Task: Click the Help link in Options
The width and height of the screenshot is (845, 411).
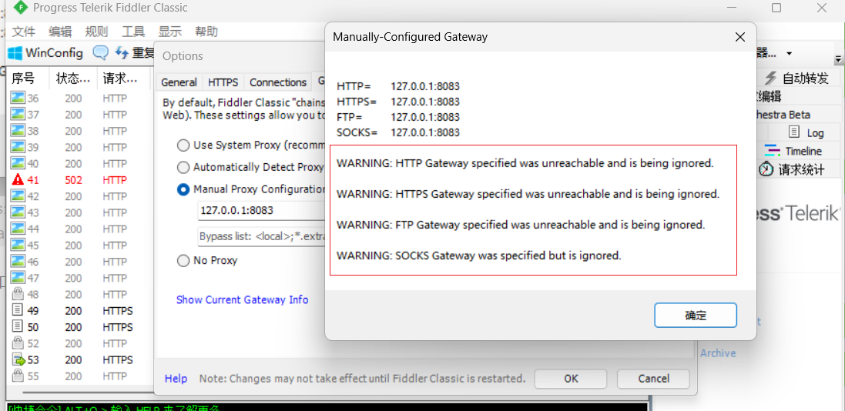Action: point(176,379)
